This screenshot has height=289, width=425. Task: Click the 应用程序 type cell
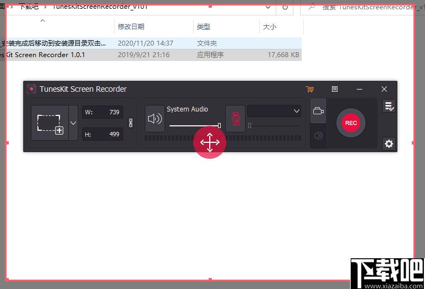210,55
